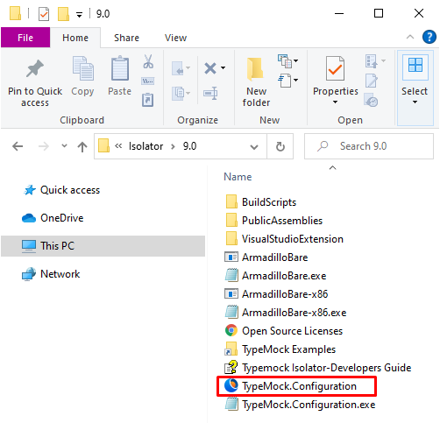The width and height of the screenshot is (440, 423).
Task: Click the Paste clipboard icon
Action: (x=120, y=68)
